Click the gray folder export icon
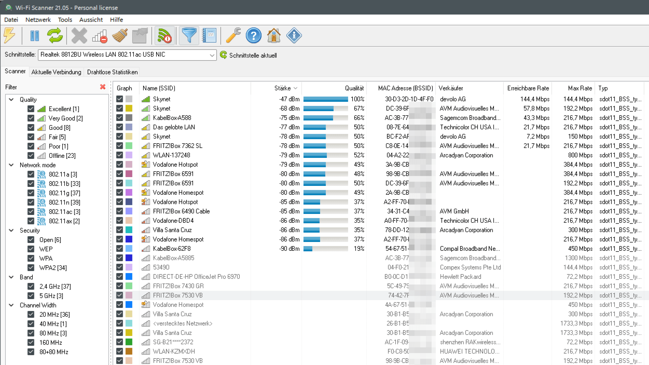The height and width of the screenshot is (365, 649). click(140, 35)
